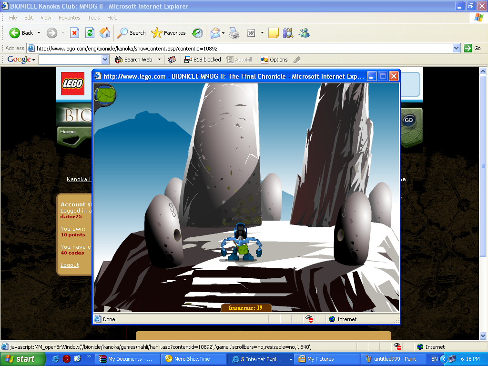Click the Refresh page icon

[x=90, y=33]
